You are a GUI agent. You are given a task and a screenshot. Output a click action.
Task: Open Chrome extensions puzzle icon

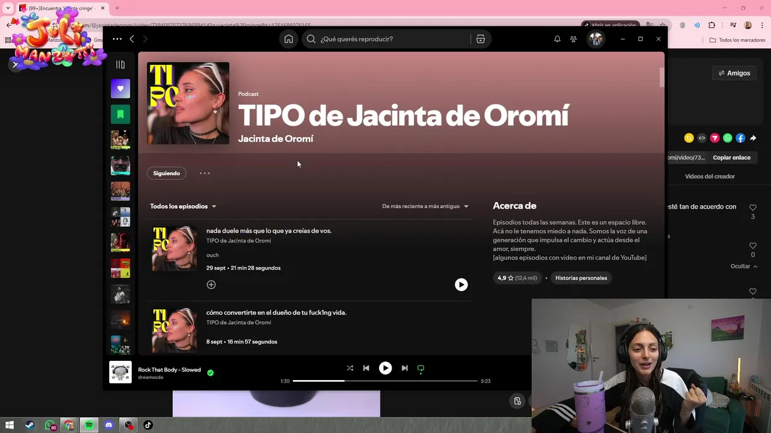[x=711, y=25]
